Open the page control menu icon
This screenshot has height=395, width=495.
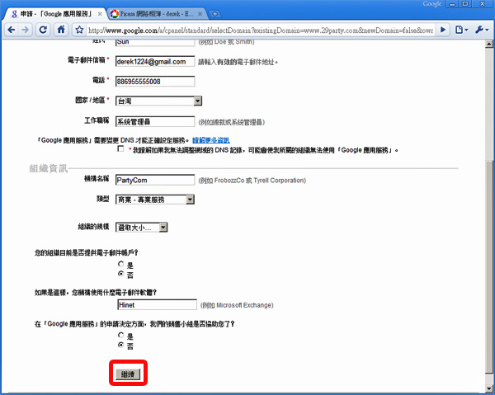pos(461,30)
